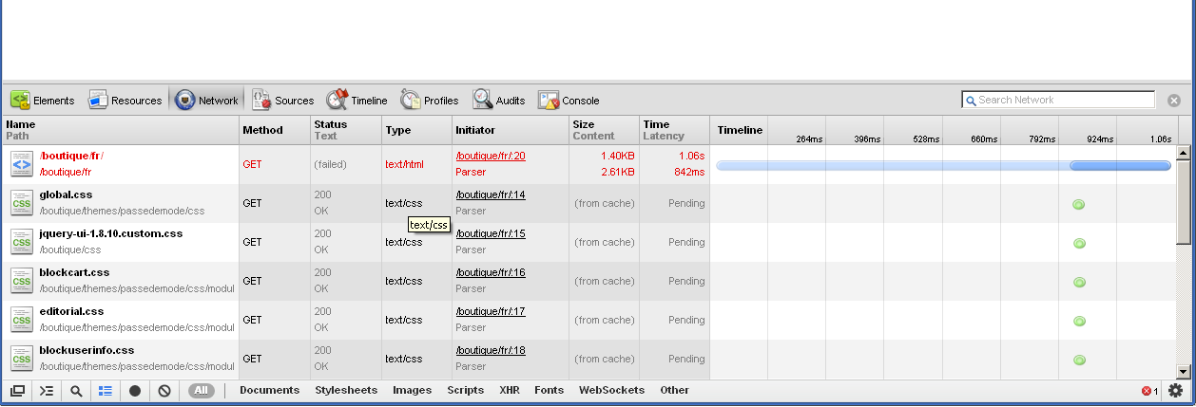The width and height of the screenshot is (1196, 407).
Task: Close the developer tools with X button
Action: pos(1174,100)
